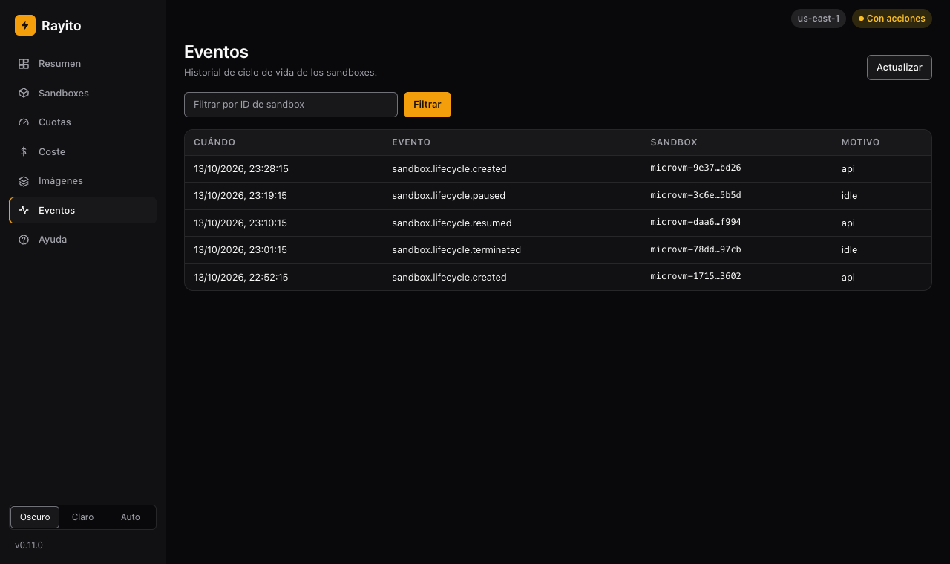
Task: Click the Cuotas gauge icon
Action: pyautogui.click(x=24, y=122)
